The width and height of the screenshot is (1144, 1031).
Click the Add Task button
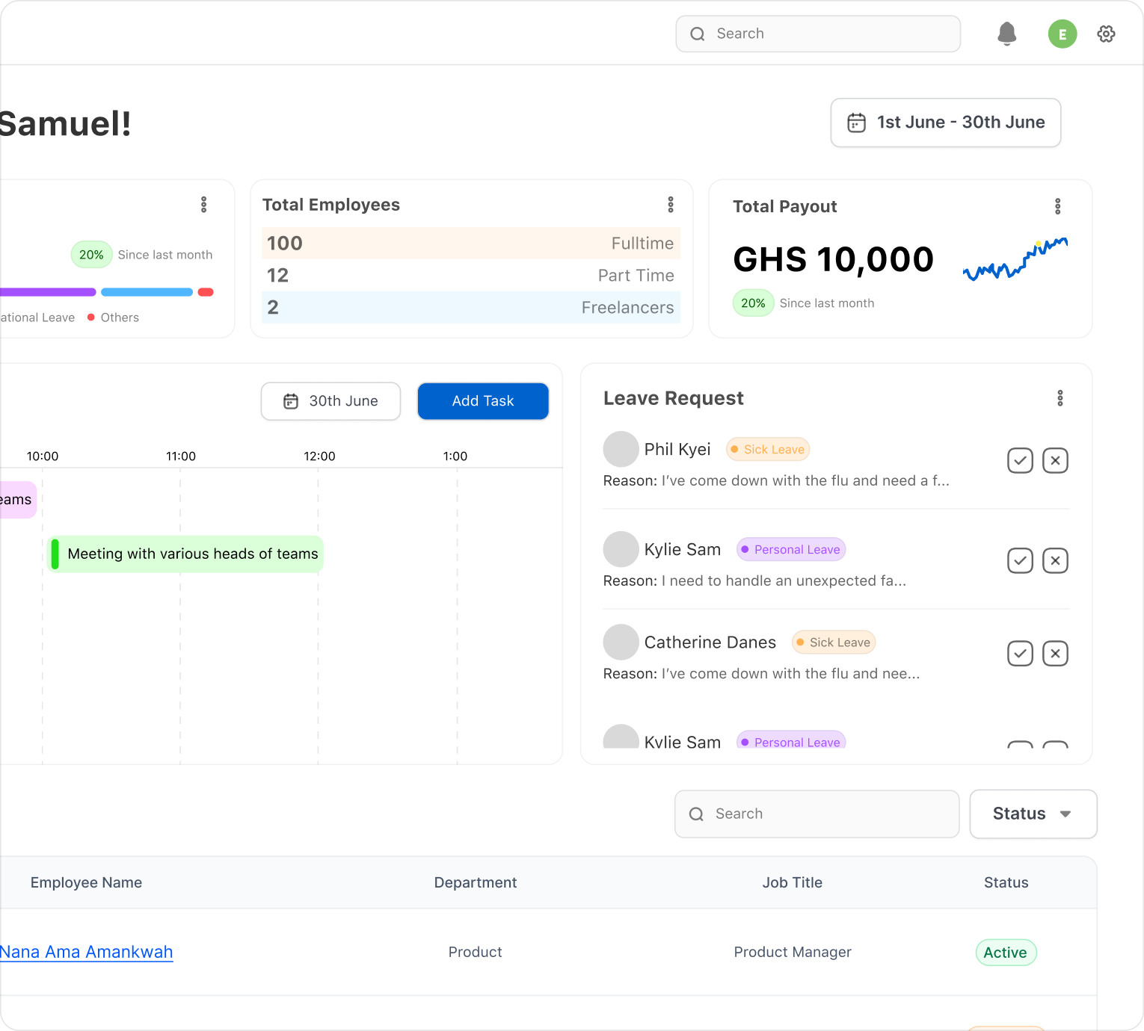pyautogui.click(x=483, y=401)
